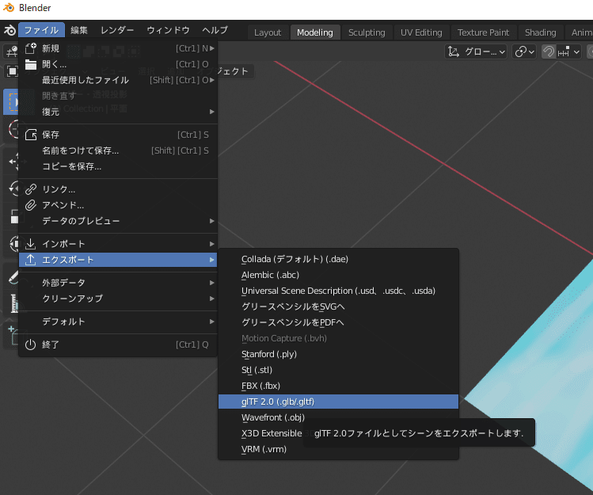Open the pivot point dropdown

pos(525,51)
